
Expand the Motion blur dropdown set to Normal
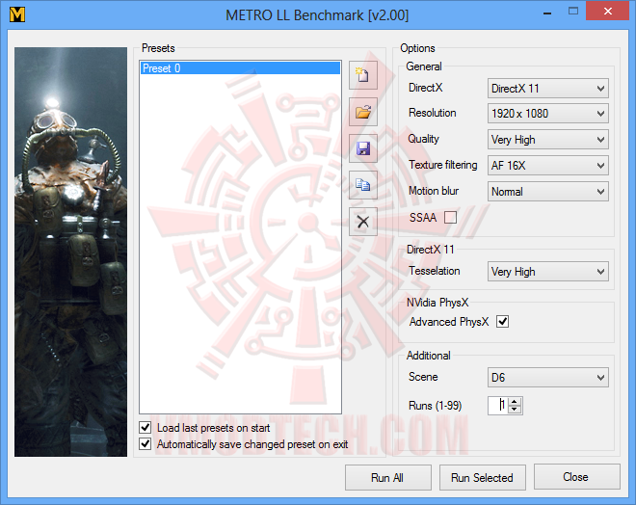point(548,192)
